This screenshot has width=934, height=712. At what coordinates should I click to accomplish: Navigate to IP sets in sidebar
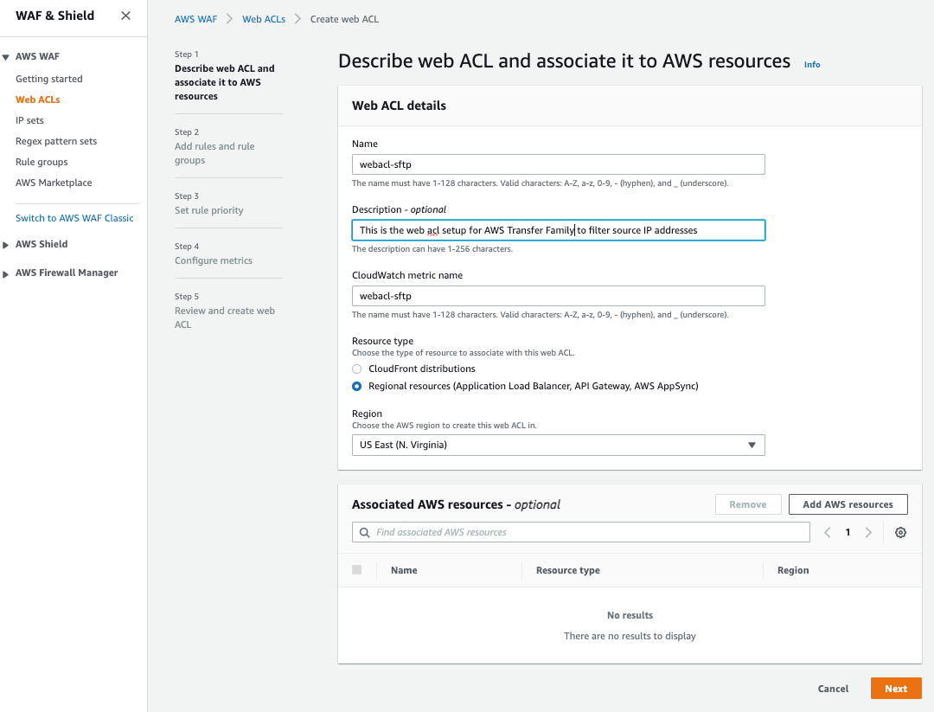(29, 119)
